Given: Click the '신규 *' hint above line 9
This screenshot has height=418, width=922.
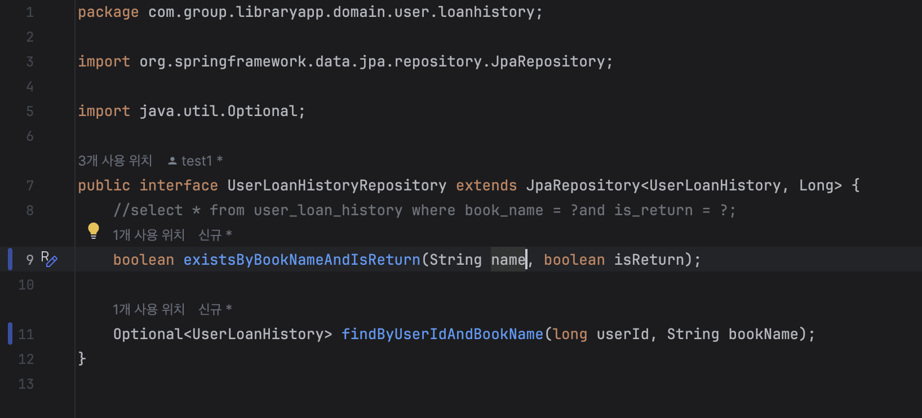Looking at the screenshot, I should pyautogui.click(x=215, y=235).
